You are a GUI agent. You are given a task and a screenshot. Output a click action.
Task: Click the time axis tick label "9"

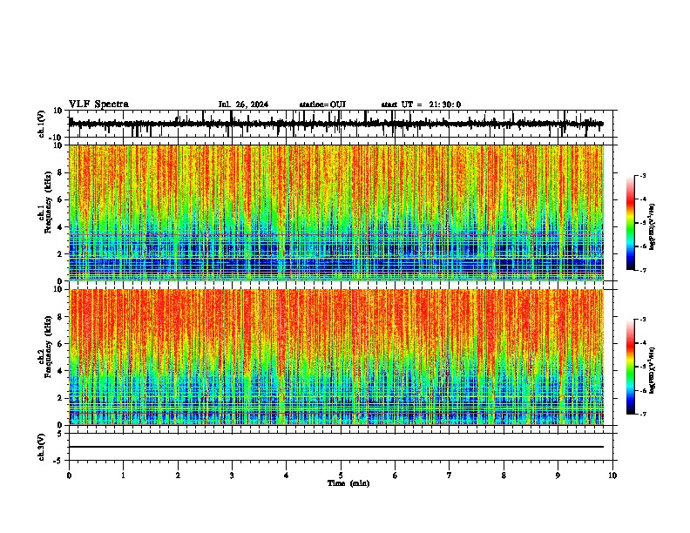coord(558,476)
